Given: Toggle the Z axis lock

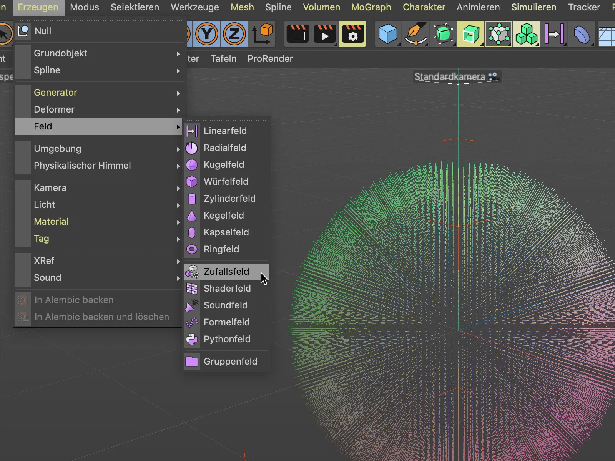Looking at the screenshot, I should 234,34.
